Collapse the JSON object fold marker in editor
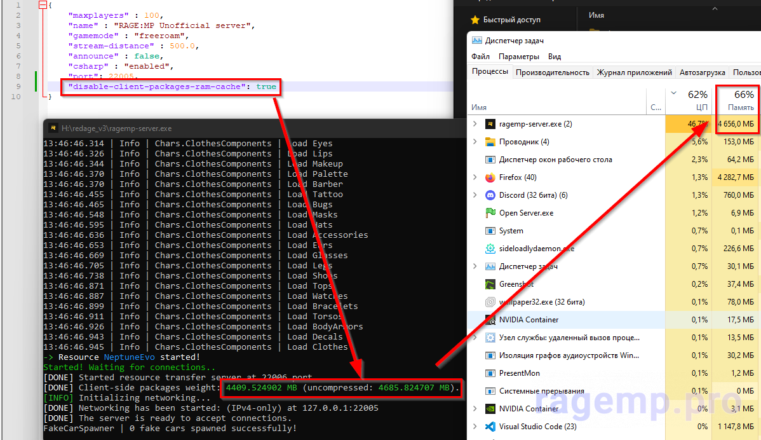 point(43,5)
